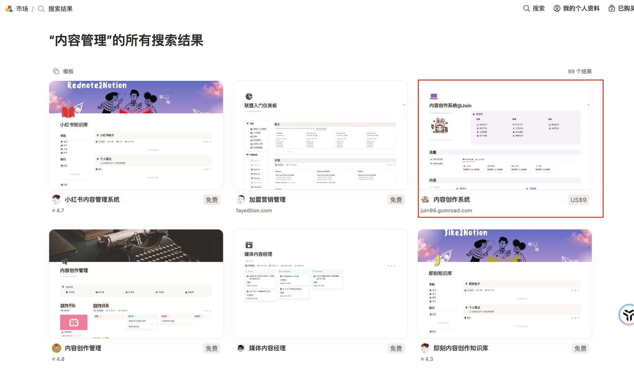Open the fayedtion.com creator link
The height and width of the screenshot is (369, 634).
point(254,210)
